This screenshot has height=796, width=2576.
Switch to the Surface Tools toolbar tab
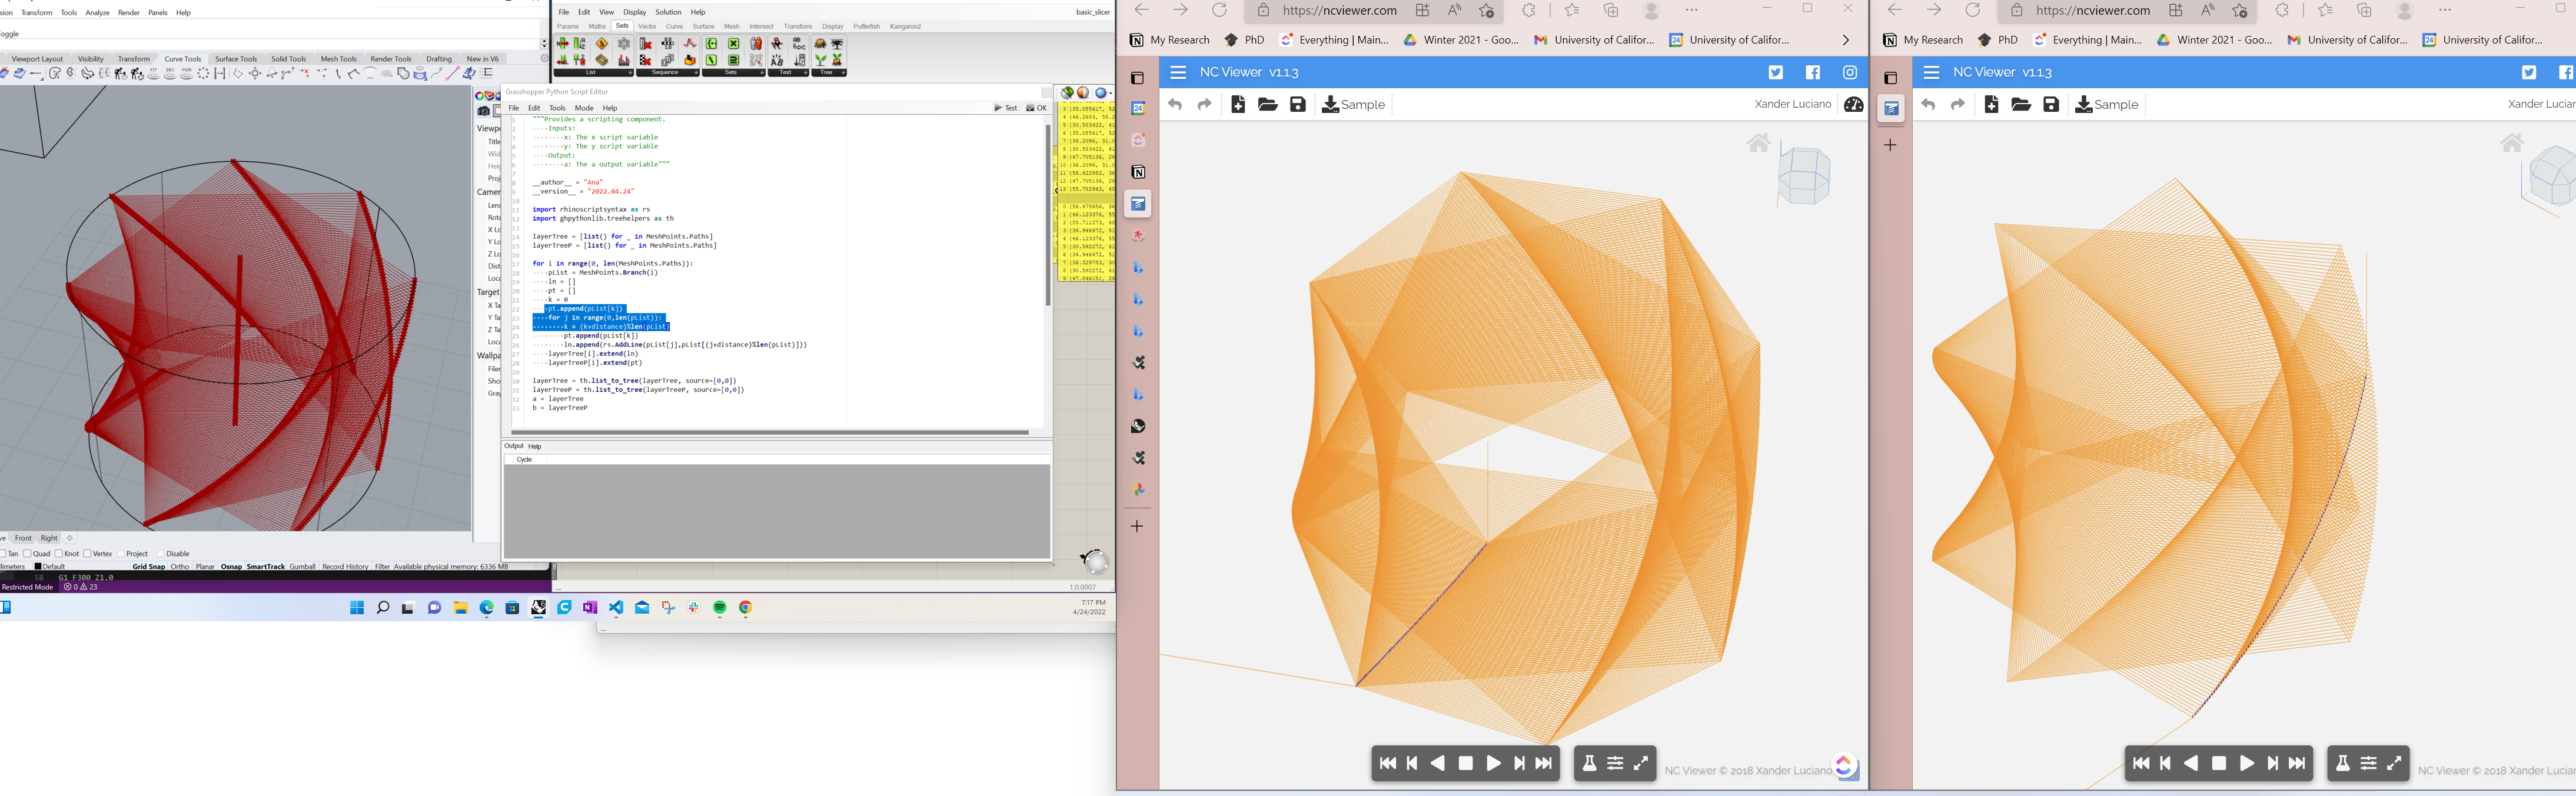(236, 59)
